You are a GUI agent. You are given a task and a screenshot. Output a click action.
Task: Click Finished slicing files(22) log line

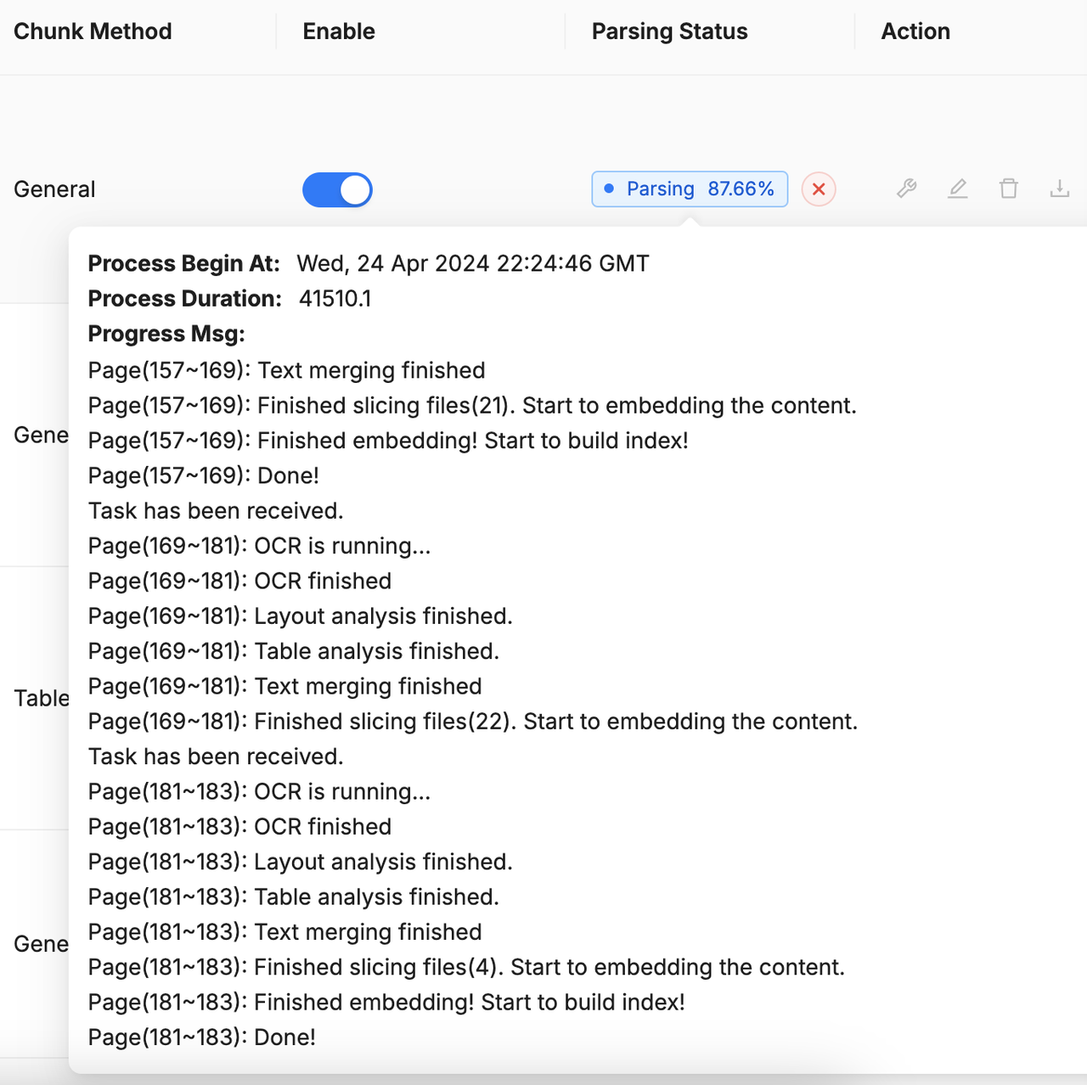point(472,722)
